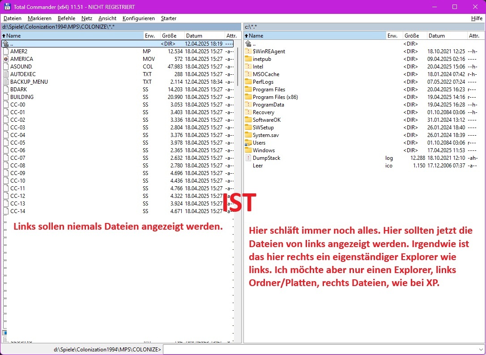Viewport: 486px width, 355px height.
Task: Open the Ansicht menu
Action: click(x=107, y=18)
